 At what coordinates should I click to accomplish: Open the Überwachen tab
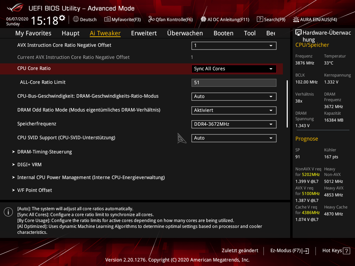[185, 33]
